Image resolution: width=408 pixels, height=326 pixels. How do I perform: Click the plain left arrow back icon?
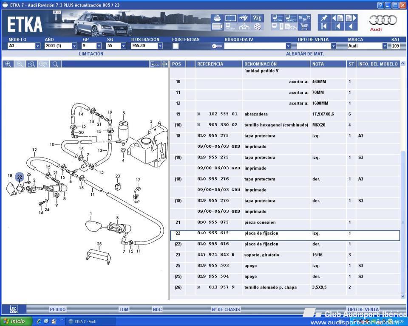351,26
